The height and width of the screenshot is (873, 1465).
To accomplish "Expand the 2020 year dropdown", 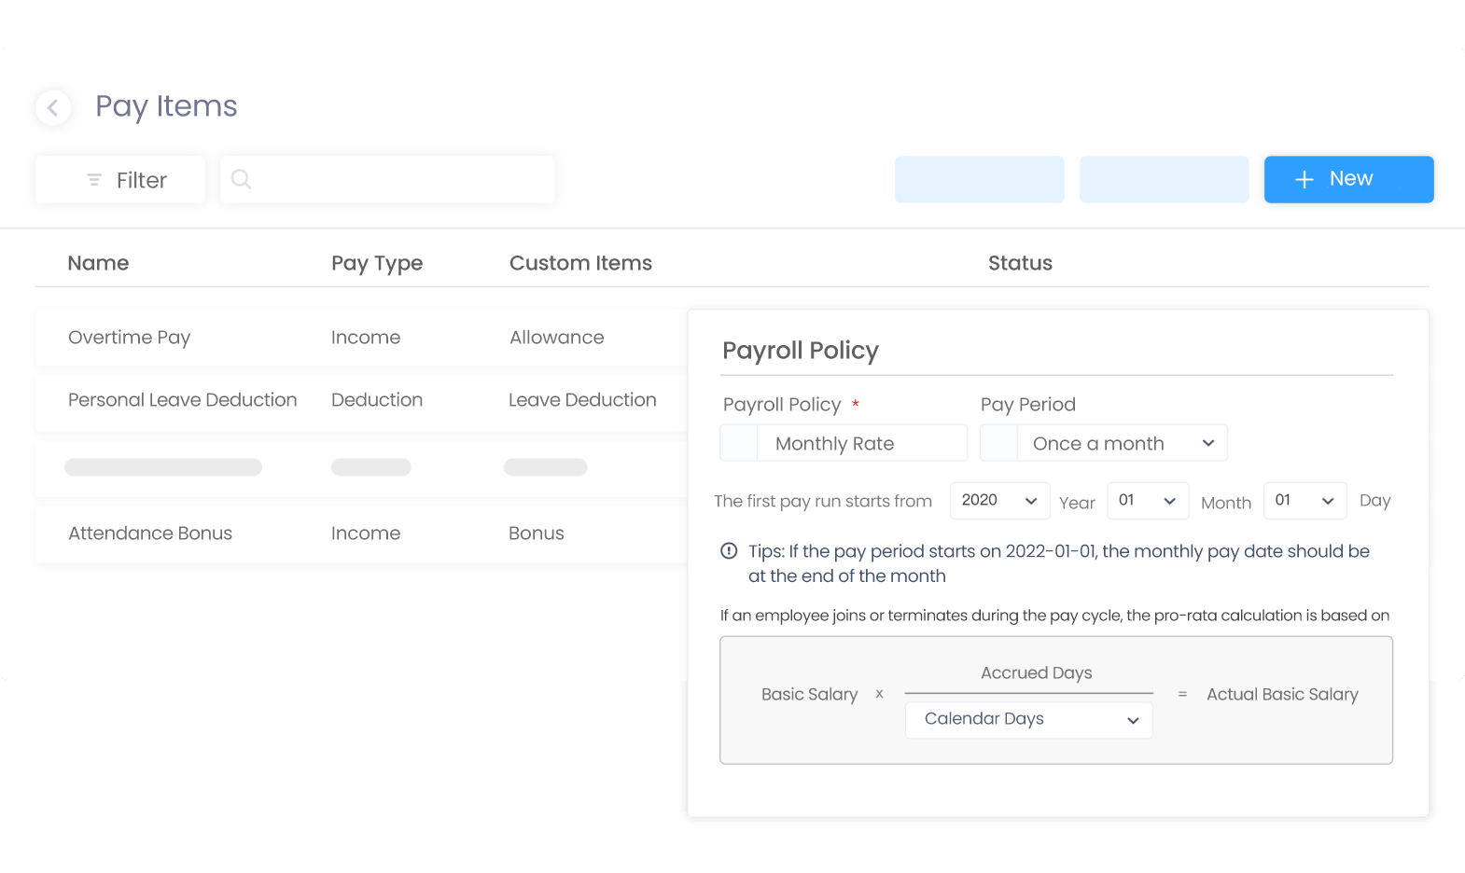I will click(999, 501).
